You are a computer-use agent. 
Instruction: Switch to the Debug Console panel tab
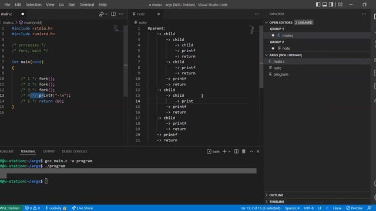pyautogui.click(x=75, y=151)
